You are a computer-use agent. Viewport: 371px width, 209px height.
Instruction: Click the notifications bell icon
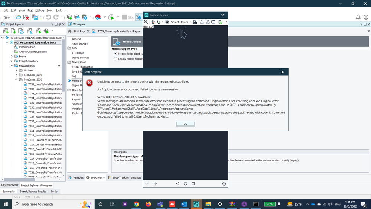(x=358, y=17)
